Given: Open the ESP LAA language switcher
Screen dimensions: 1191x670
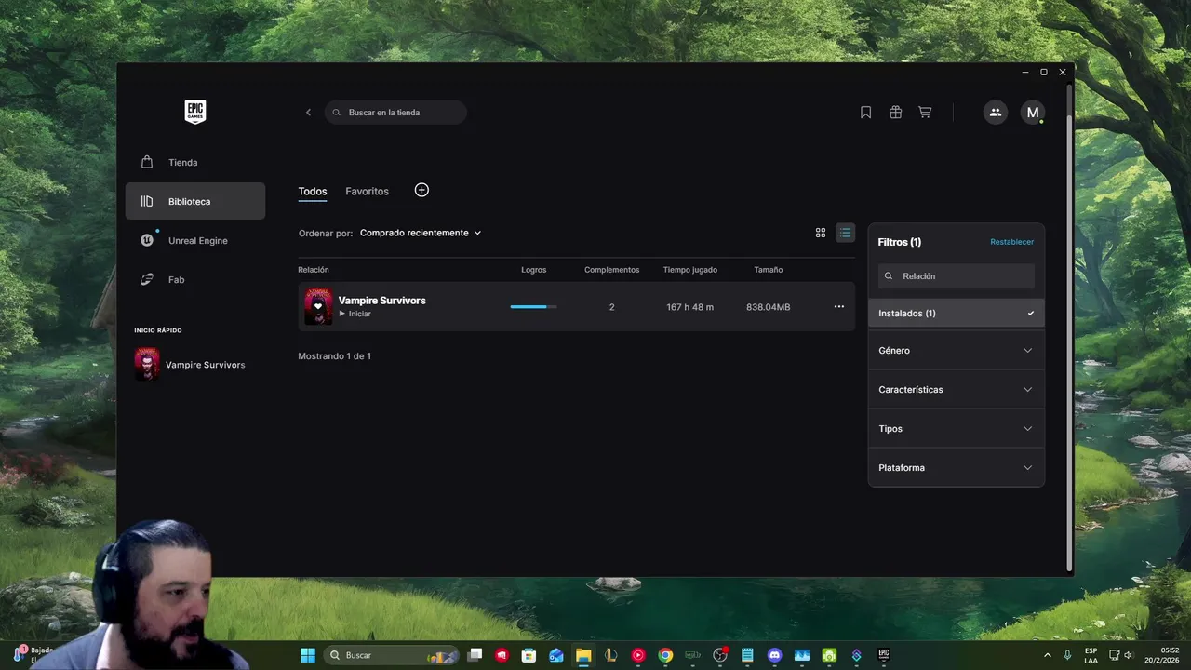Looking at the screenshot, I should pos(1091,655).
